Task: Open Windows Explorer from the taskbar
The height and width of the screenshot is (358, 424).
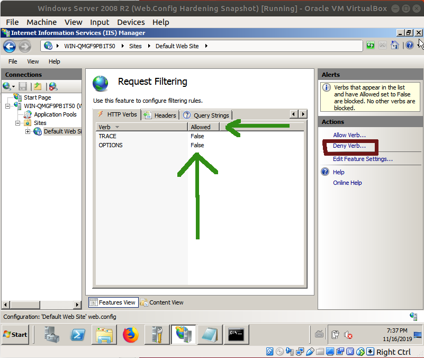Action: click(x=104, y=335)
